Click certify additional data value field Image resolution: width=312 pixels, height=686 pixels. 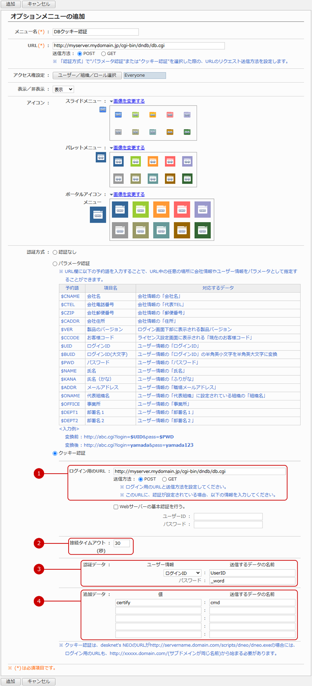pos(159,602)
